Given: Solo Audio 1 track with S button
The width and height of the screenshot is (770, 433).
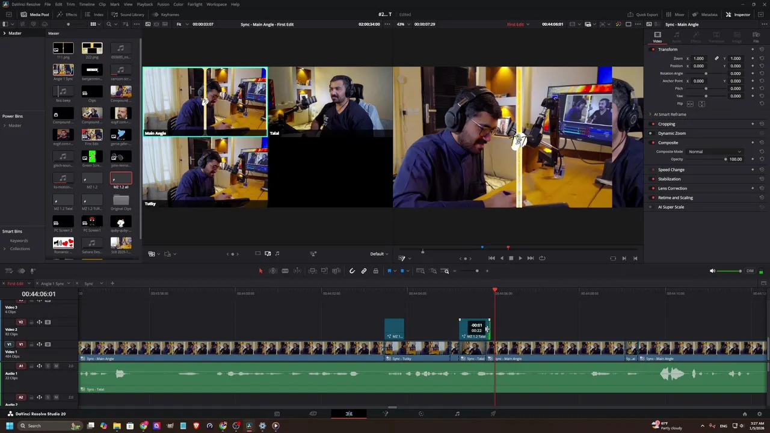Looking at the screenshot, I should tap(48, 366).
